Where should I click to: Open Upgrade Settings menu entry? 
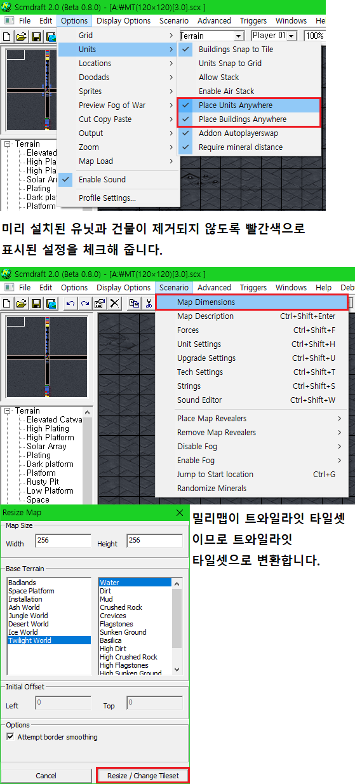[252, 358]
